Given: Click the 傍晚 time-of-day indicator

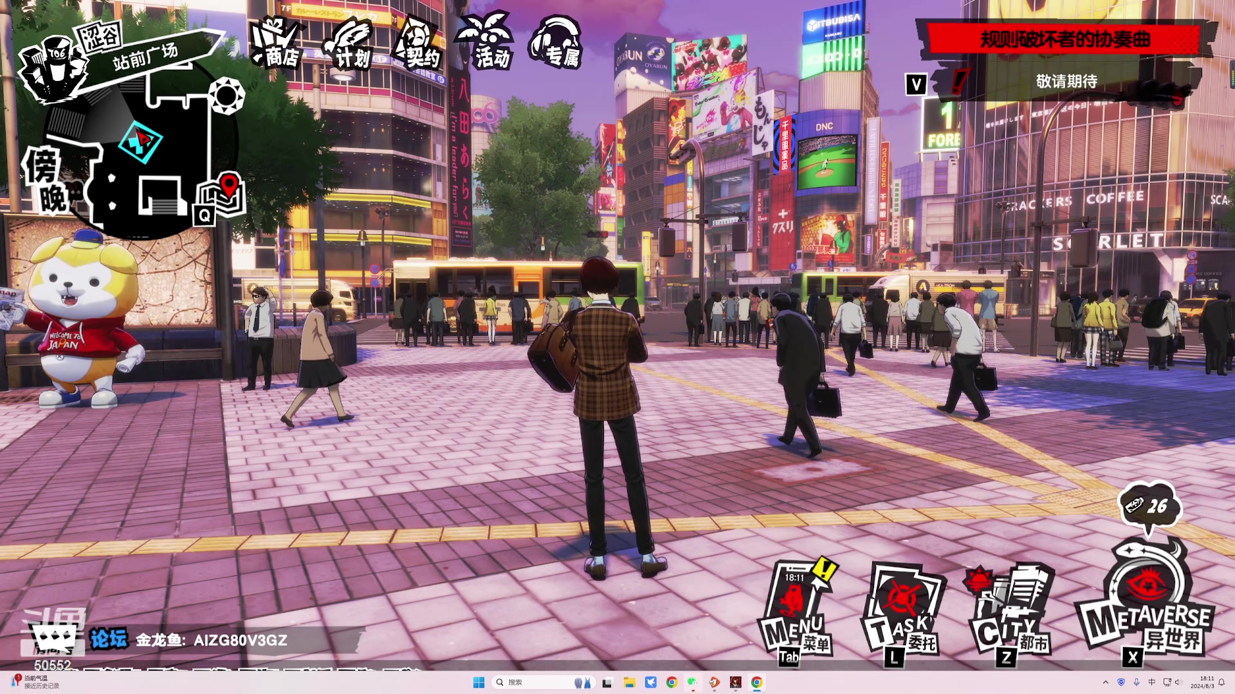Looking at the screenshot, I should click(x=46, y=181).
